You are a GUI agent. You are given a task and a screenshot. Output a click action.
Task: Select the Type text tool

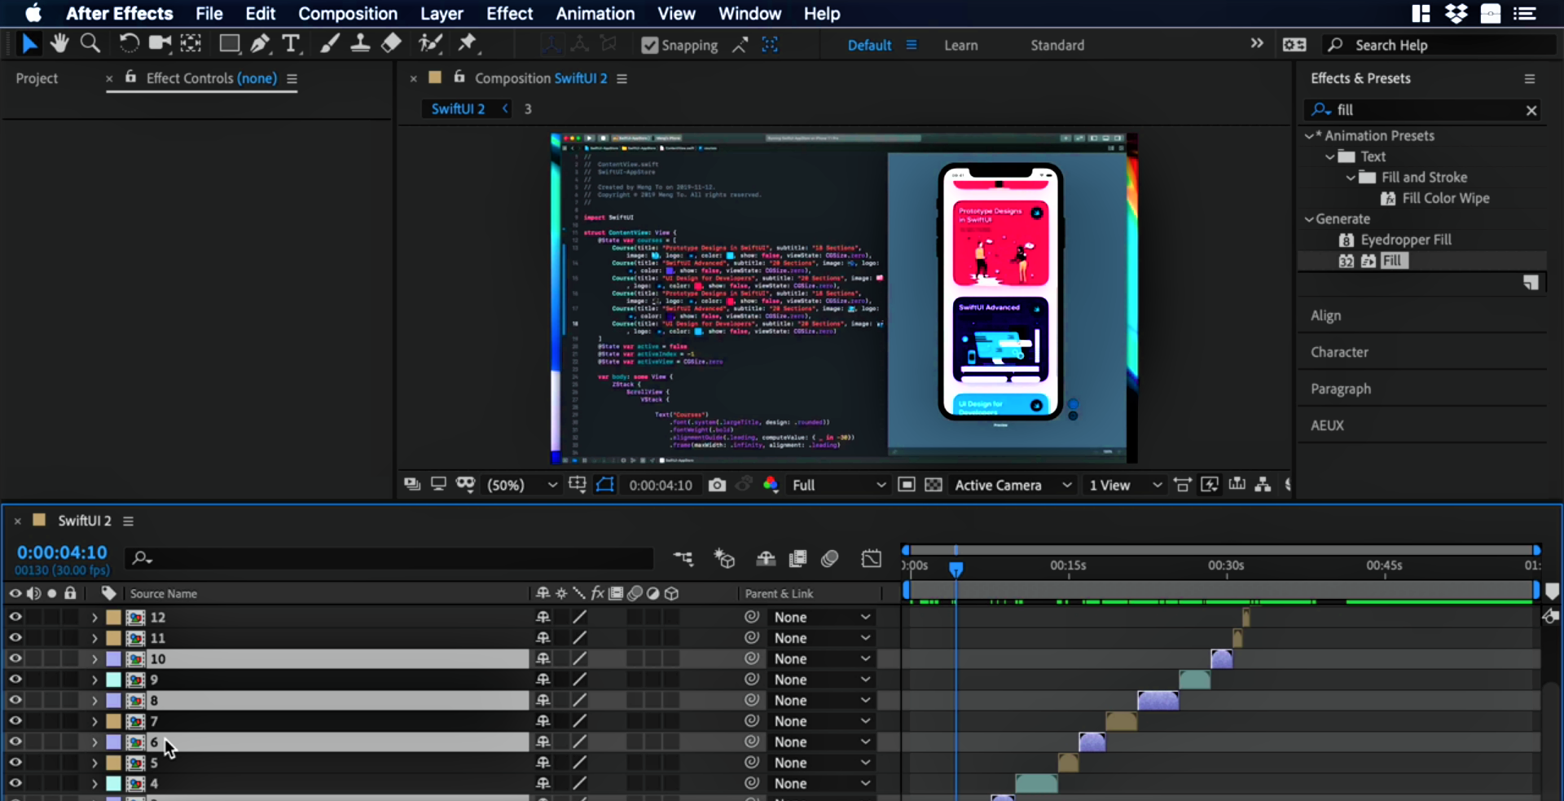[x=290, y=44]
